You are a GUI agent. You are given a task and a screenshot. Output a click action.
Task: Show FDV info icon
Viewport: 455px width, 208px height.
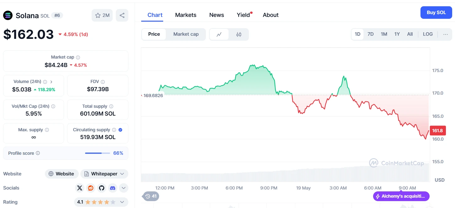(x=103, y=82)
